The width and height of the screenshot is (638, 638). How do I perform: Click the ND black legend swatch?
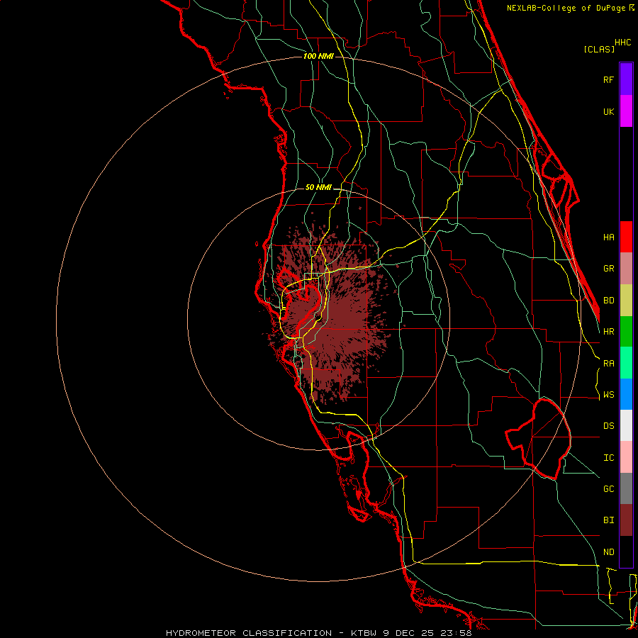(x=626, y=552)
